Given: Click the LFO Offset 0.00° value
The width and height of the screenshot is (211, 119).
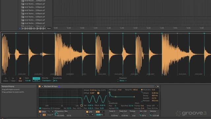Looking at the screenshot, I should 92,93.
